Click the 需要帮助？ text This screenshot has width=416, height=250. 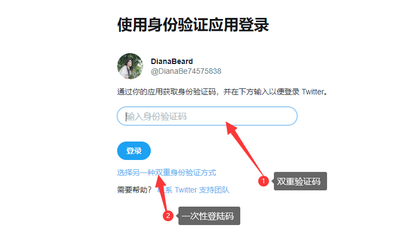click(135, 190)
